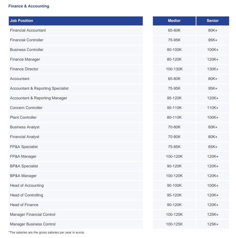This screenshot has width=236, height=238.
Task: Click Finance Director medior value 100-130K
Action: (x=174, y=69)
